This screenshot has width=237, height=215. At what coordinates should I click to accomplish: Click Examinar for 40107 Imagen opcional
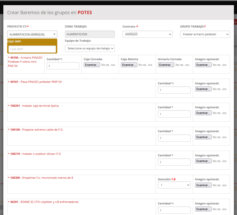[x=203, y=89]
